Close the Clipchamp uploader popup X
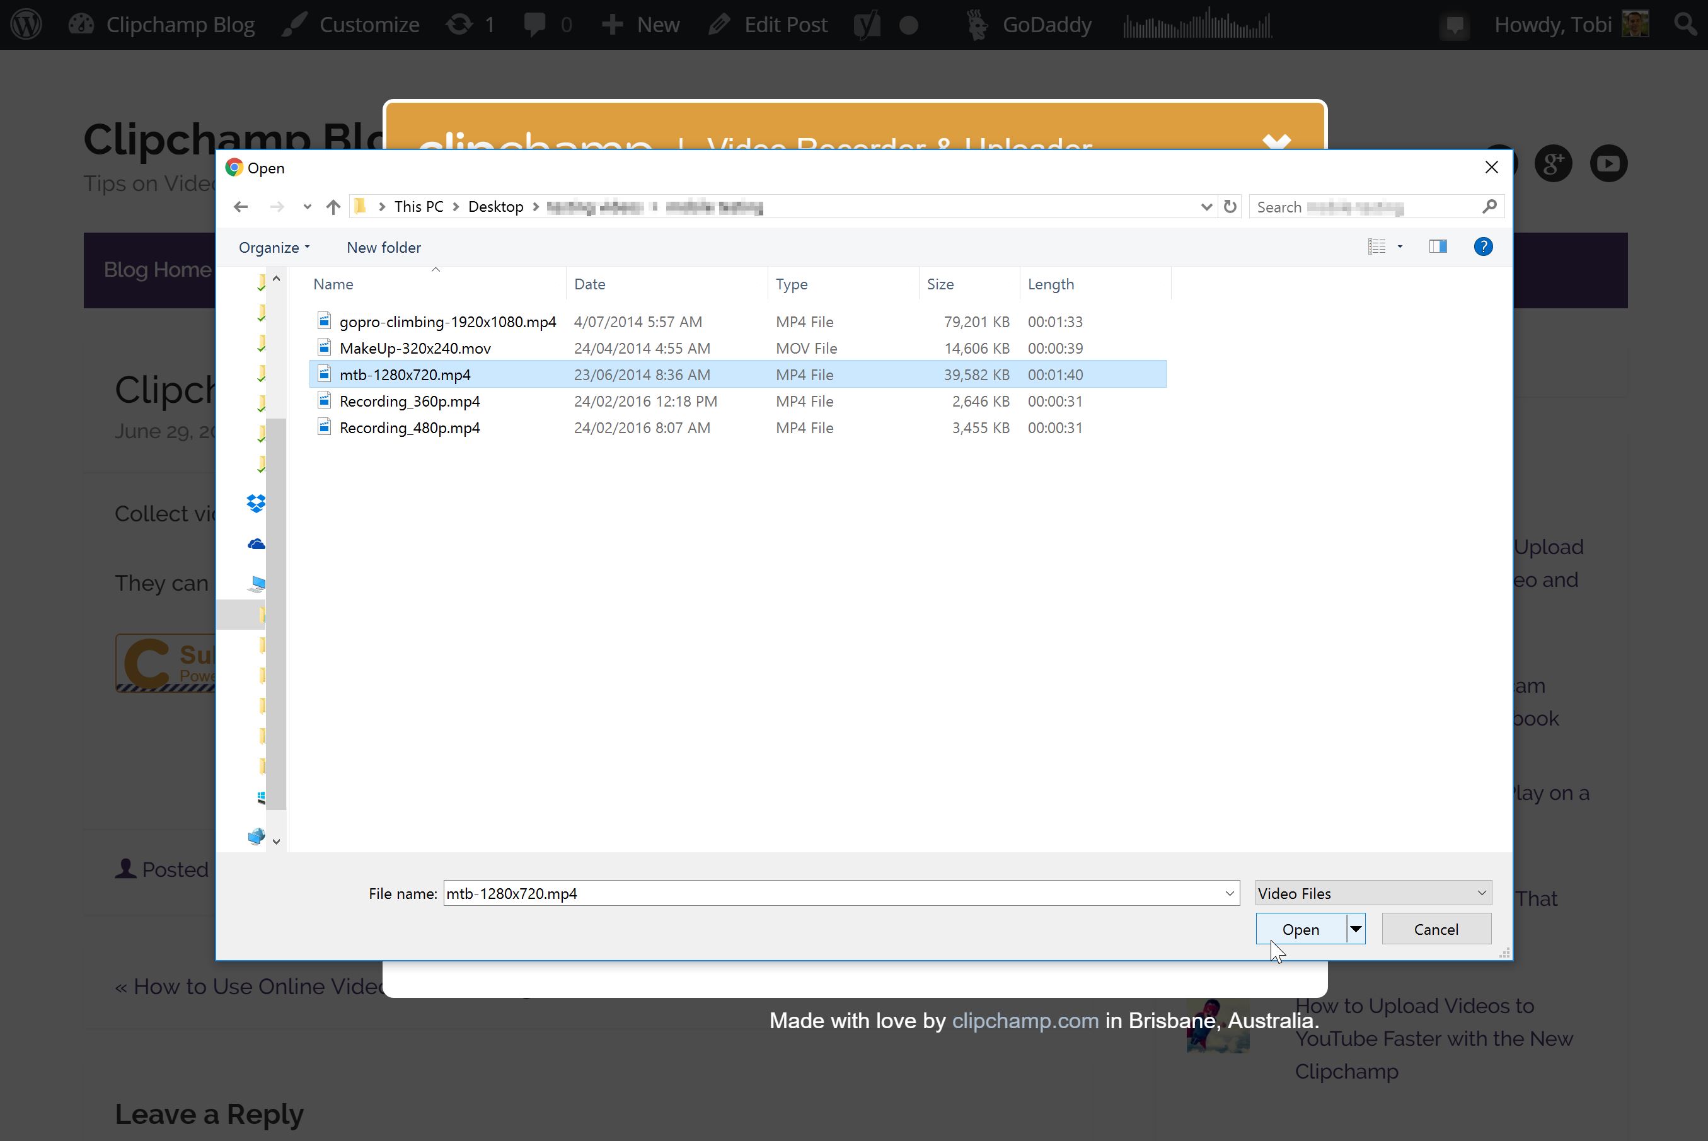The height and width of the screenshot is (1141, 1708). pyautogui.click(x=1277, y=141)
